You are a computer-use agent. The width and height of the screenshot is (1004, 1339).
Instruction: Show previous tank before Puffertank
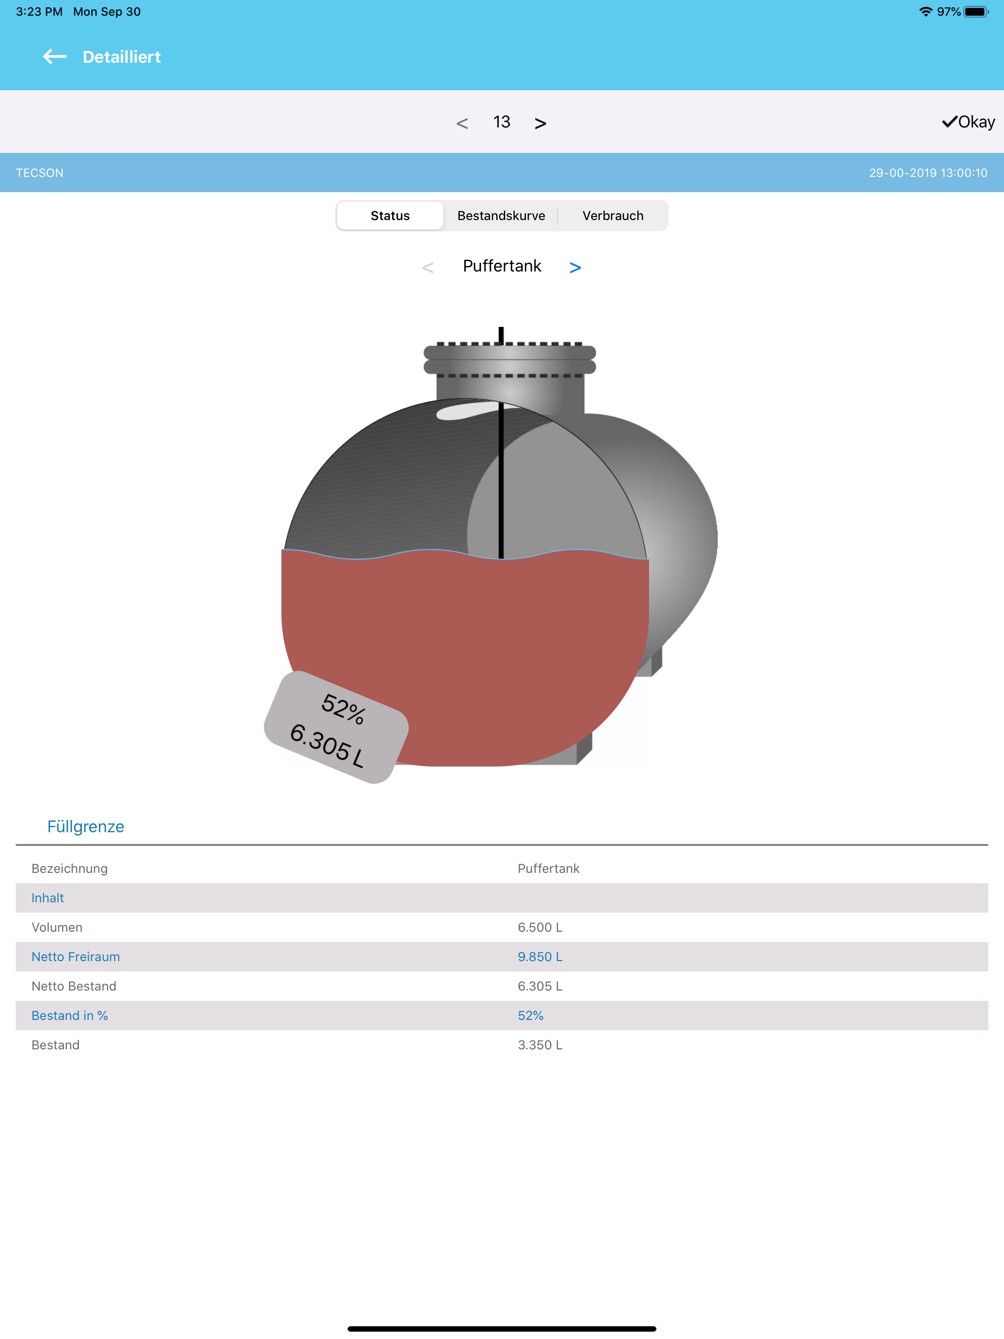[428, 268]
